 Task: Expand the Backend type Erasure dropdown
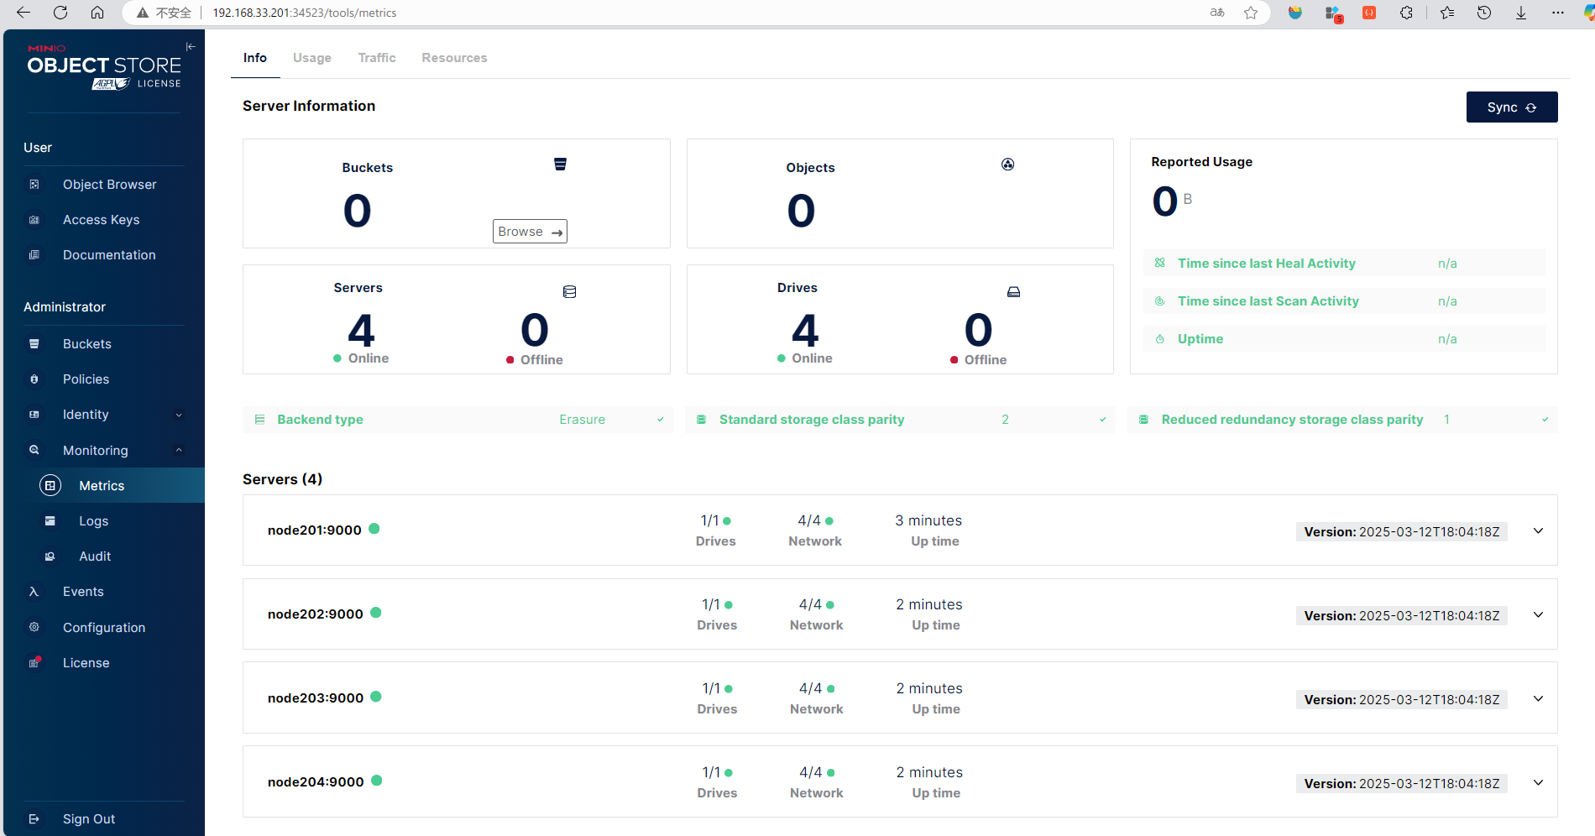[660, 420]
